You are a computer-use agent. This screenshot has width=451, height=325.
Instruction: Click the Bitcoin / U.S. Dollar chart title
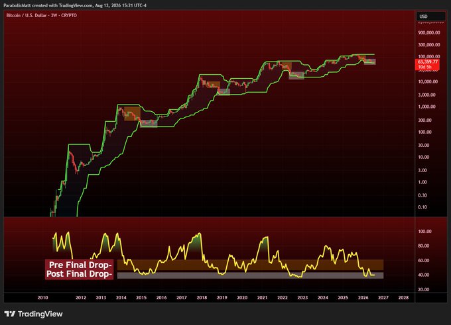pos(42,15)
